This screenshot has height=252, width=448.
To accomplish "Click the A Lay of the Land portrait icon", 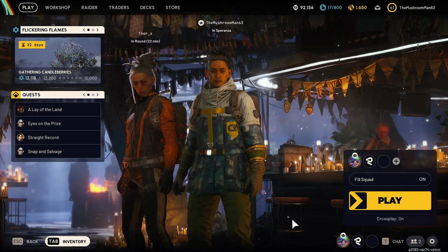I will tap(21, 109).
